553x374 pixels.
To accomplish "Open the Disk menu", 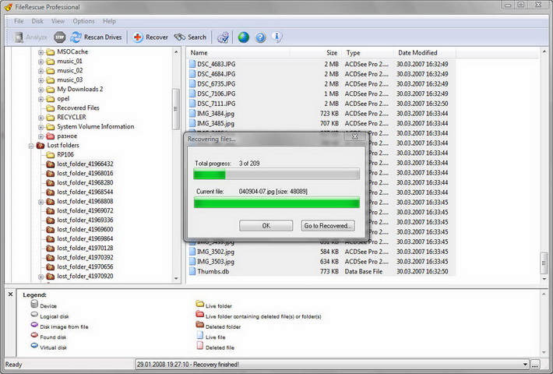I will coord(37,21).
